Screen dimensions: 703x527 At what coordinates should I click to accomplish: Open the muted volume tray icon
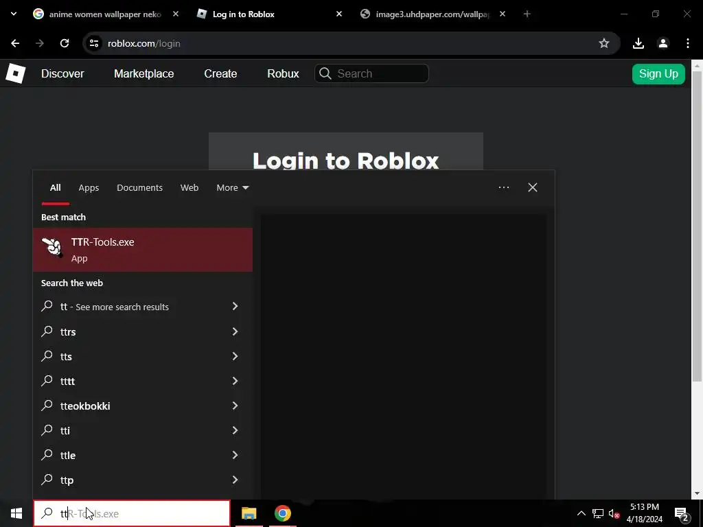(x=614, y=513)
